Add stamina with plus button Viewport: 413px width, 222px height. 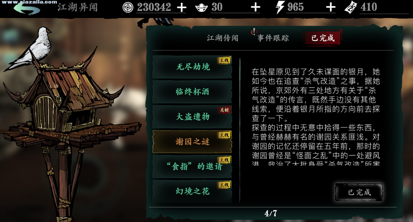point(331,7)
